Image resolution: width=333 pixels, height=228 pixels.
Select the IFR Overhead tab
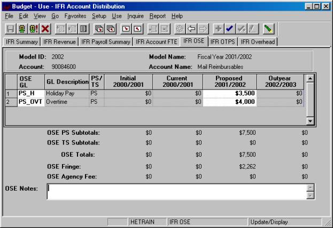pos(258,41)
